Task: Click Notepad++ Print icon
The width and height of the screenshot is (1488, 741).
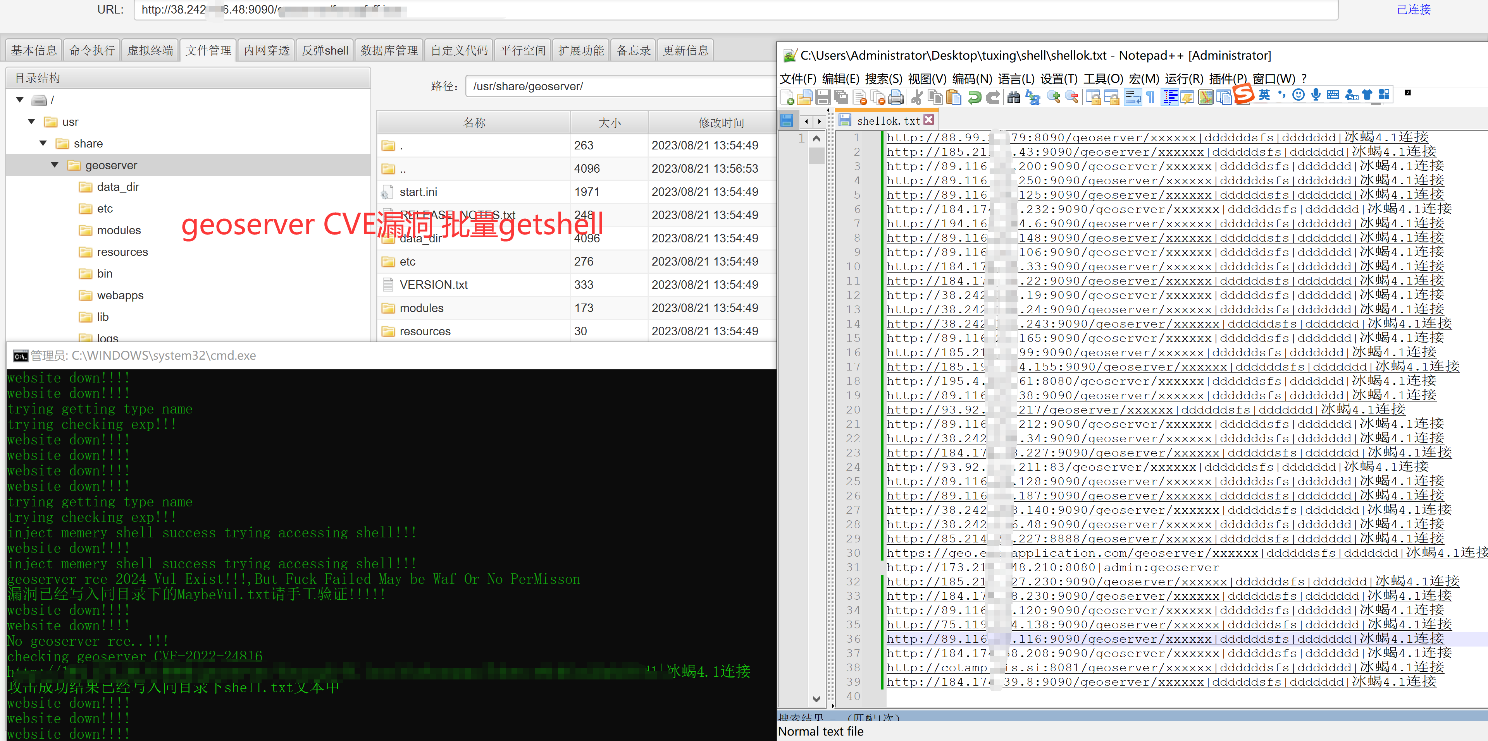Action: [896, 97]
